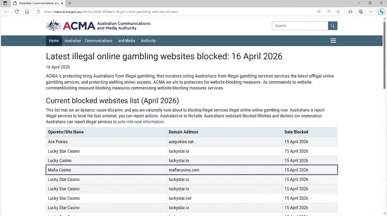Click the address bar URL

click(x=111, y=12)
